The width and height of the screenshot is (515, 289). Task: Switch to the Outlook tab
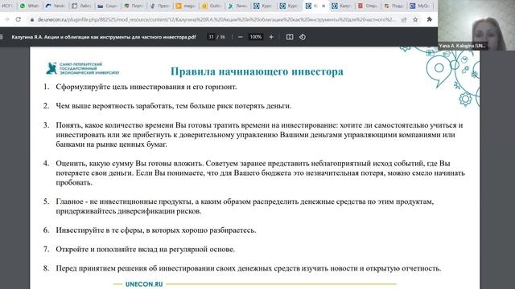(x=211, y=6)
